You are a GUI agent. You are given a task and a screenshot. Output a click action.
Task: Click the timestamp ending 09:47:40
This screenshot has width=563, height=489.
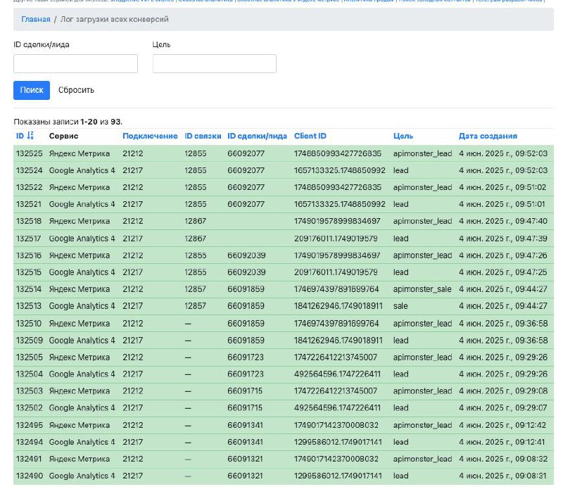(x=503, y=221)
